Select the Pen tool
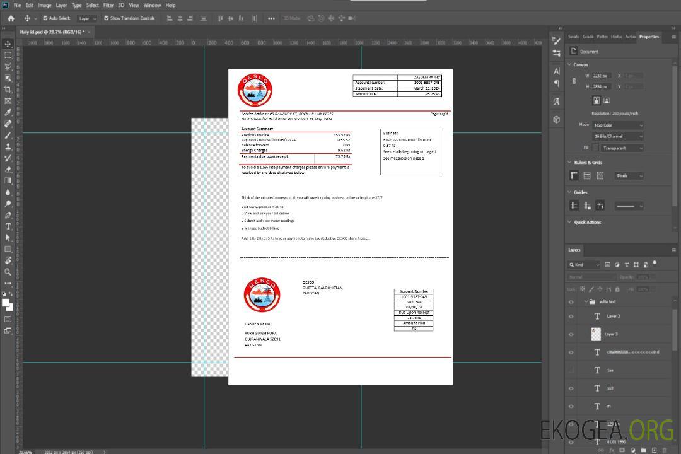This screenshot has height=454, width=681. (x=8, y=215)
